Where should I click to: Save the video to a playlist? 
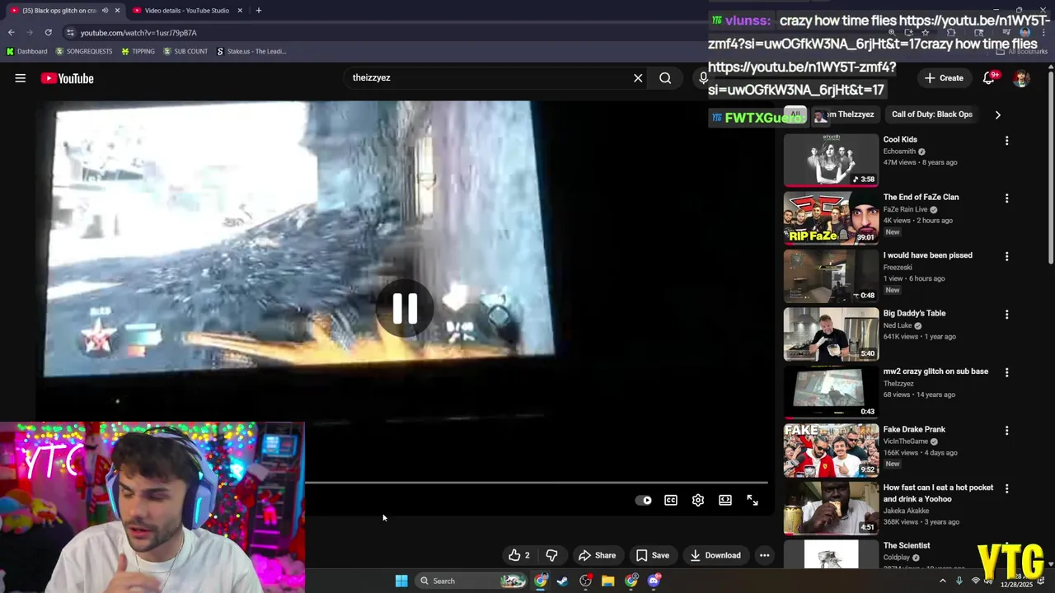tap(652, 555)
